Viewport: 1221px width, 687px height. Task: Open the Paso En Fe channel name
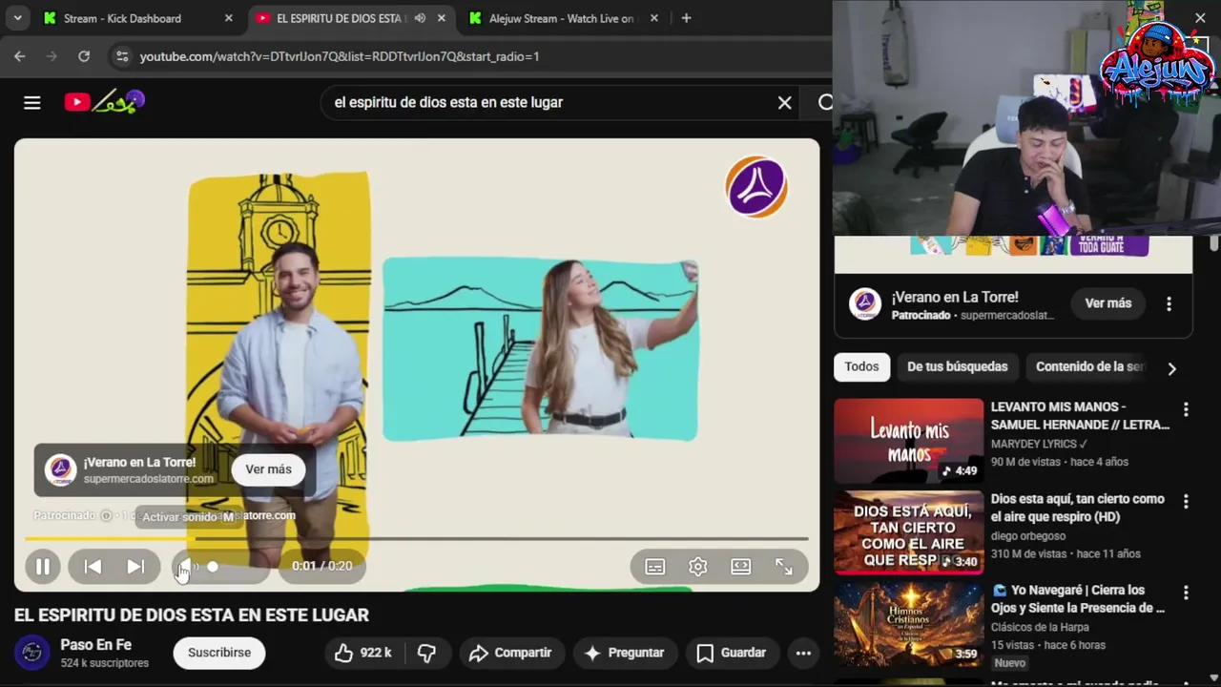tap(96, 645)
